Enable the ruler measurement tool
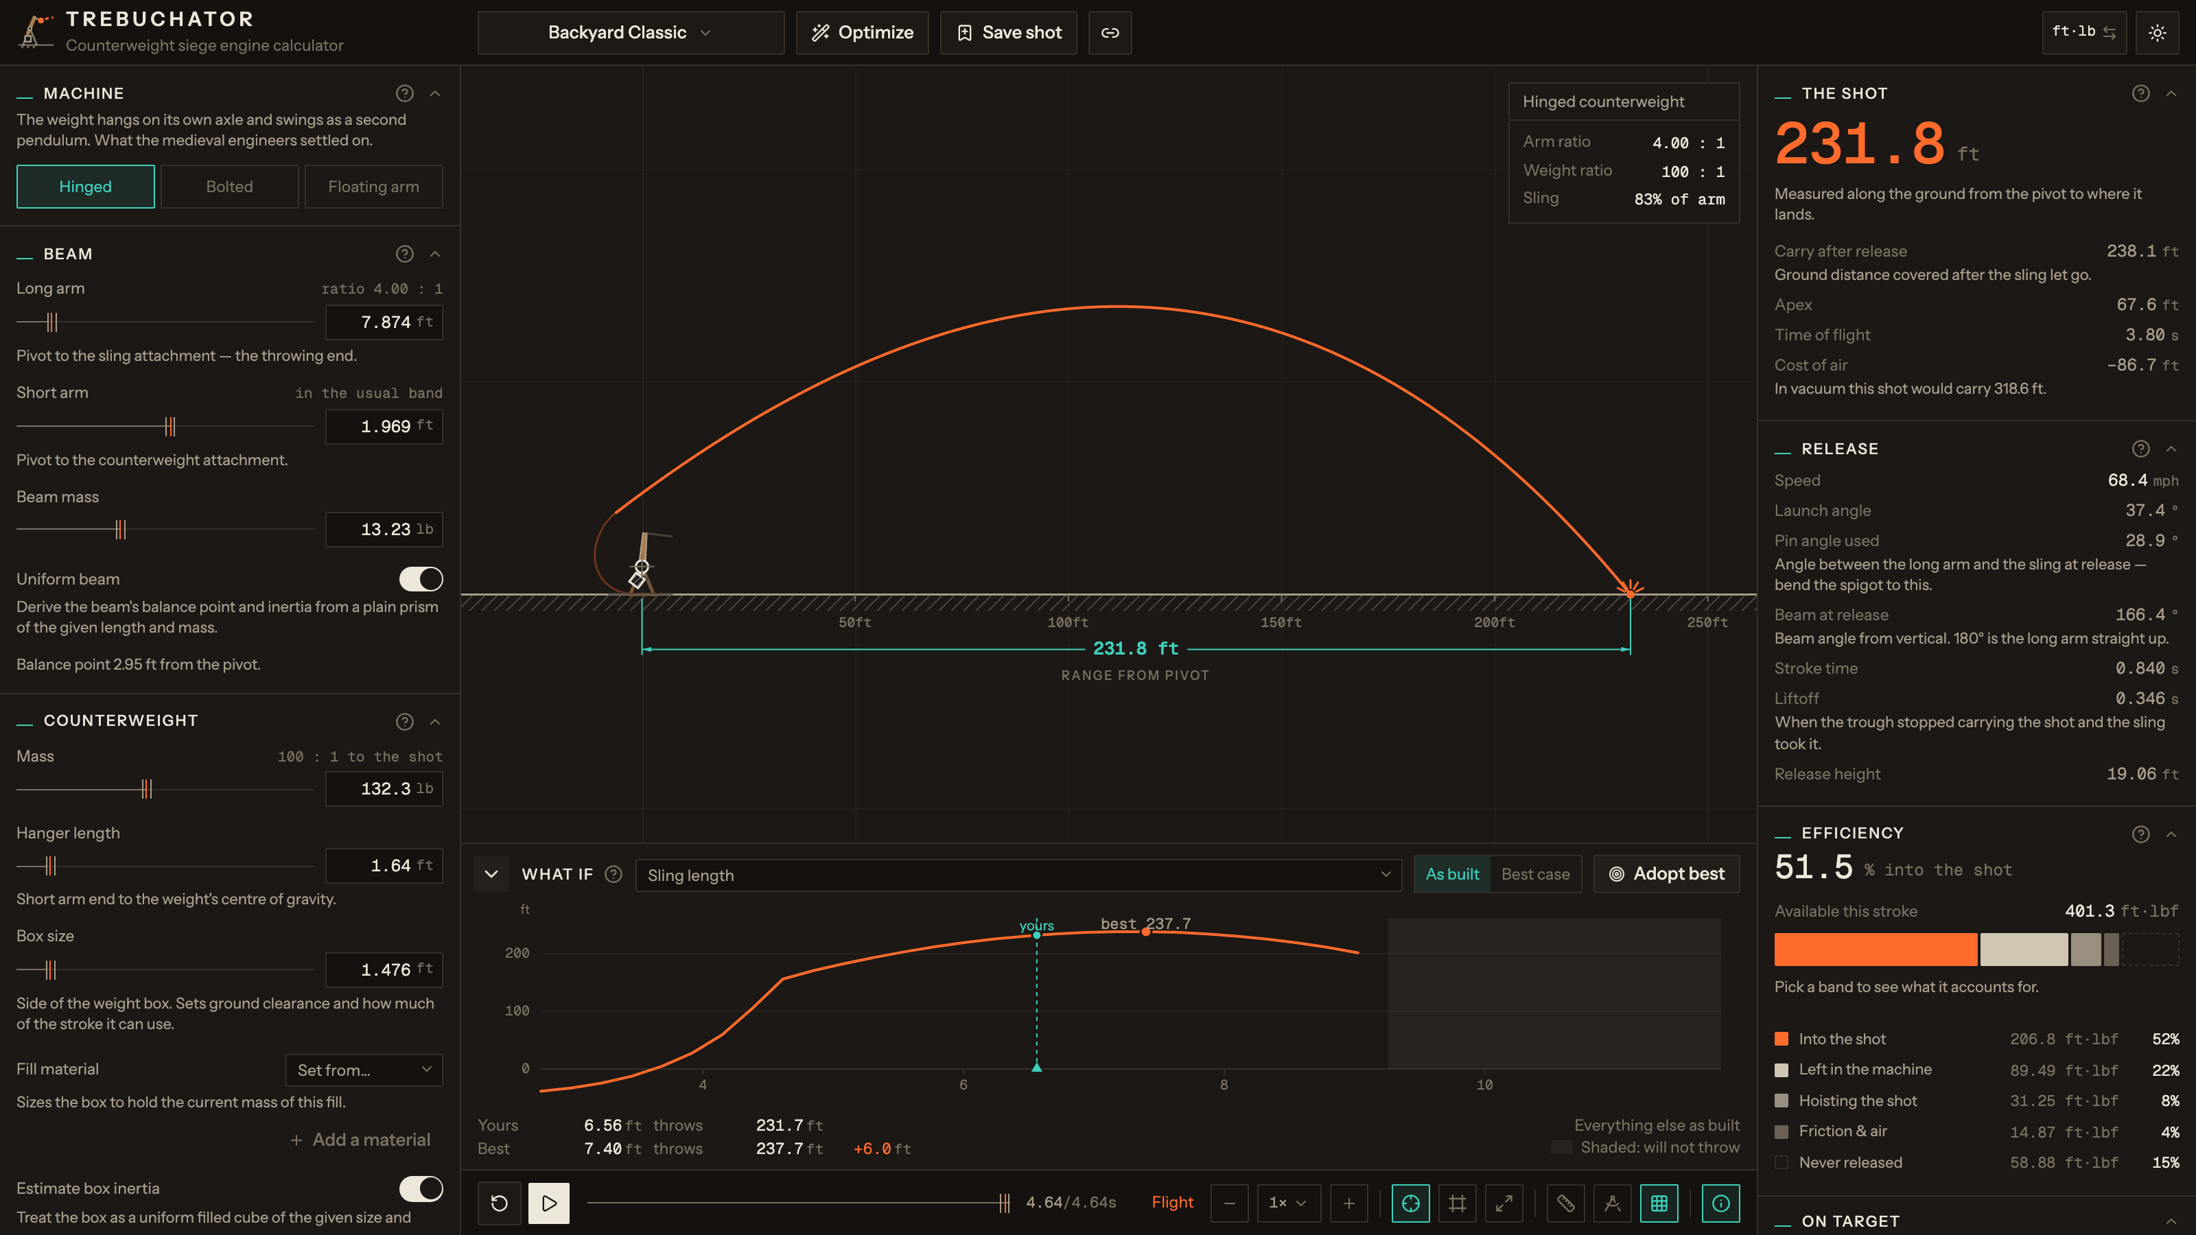This screenshot has width=2196, height=1235. [1566, 1203]
